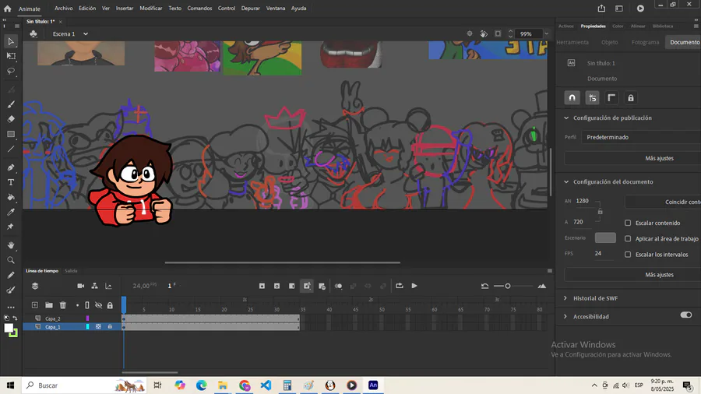Open the layer parenting view icon
Screen dimensions: 701x394
pyautogui.click(x=95, y=286)
